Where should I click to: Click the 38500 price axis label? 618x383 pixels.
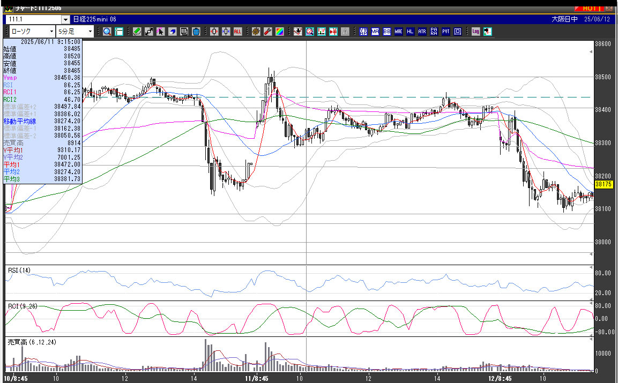coord(603,77)
